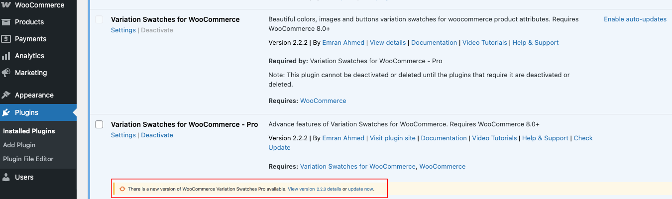Screen dimensions: 672x199
Task: Open Visit plugin site link
Action: (393, 138)
